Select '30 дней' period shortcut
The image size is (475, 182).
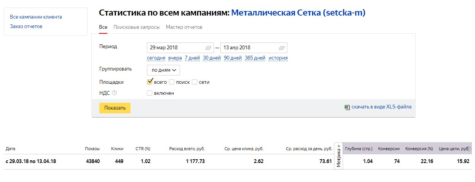point(212,58)
